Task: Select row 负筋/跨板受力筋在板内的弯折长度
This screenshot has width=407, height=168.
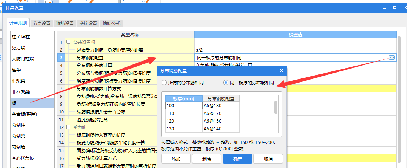Action: [111, 104]
